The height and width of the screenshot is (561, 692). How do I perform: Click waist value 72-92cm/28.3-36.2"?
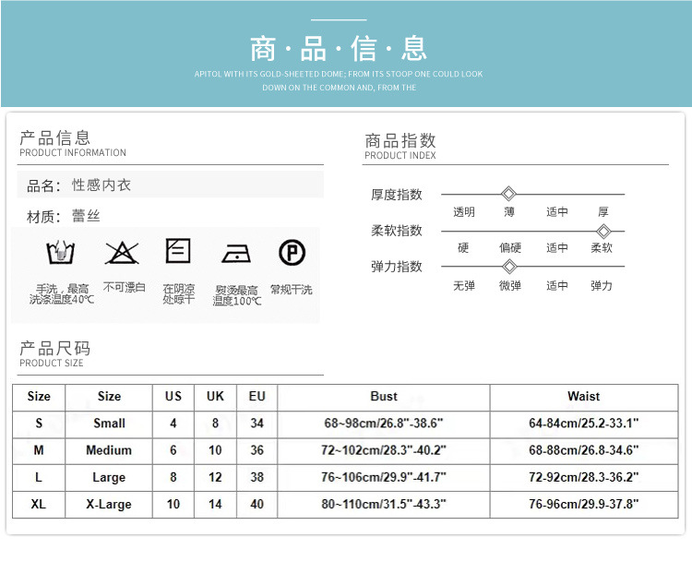pos(583,477)
